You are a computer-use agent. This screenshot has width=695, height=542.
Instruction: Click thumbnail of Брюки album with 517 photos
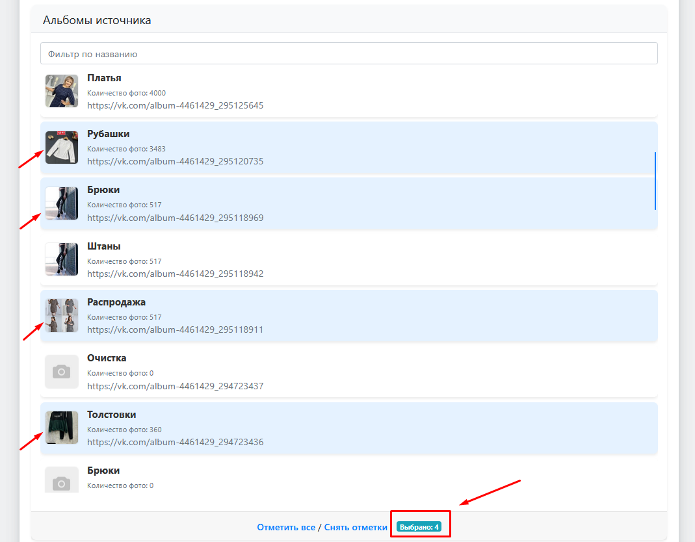[x=61, y=203]
